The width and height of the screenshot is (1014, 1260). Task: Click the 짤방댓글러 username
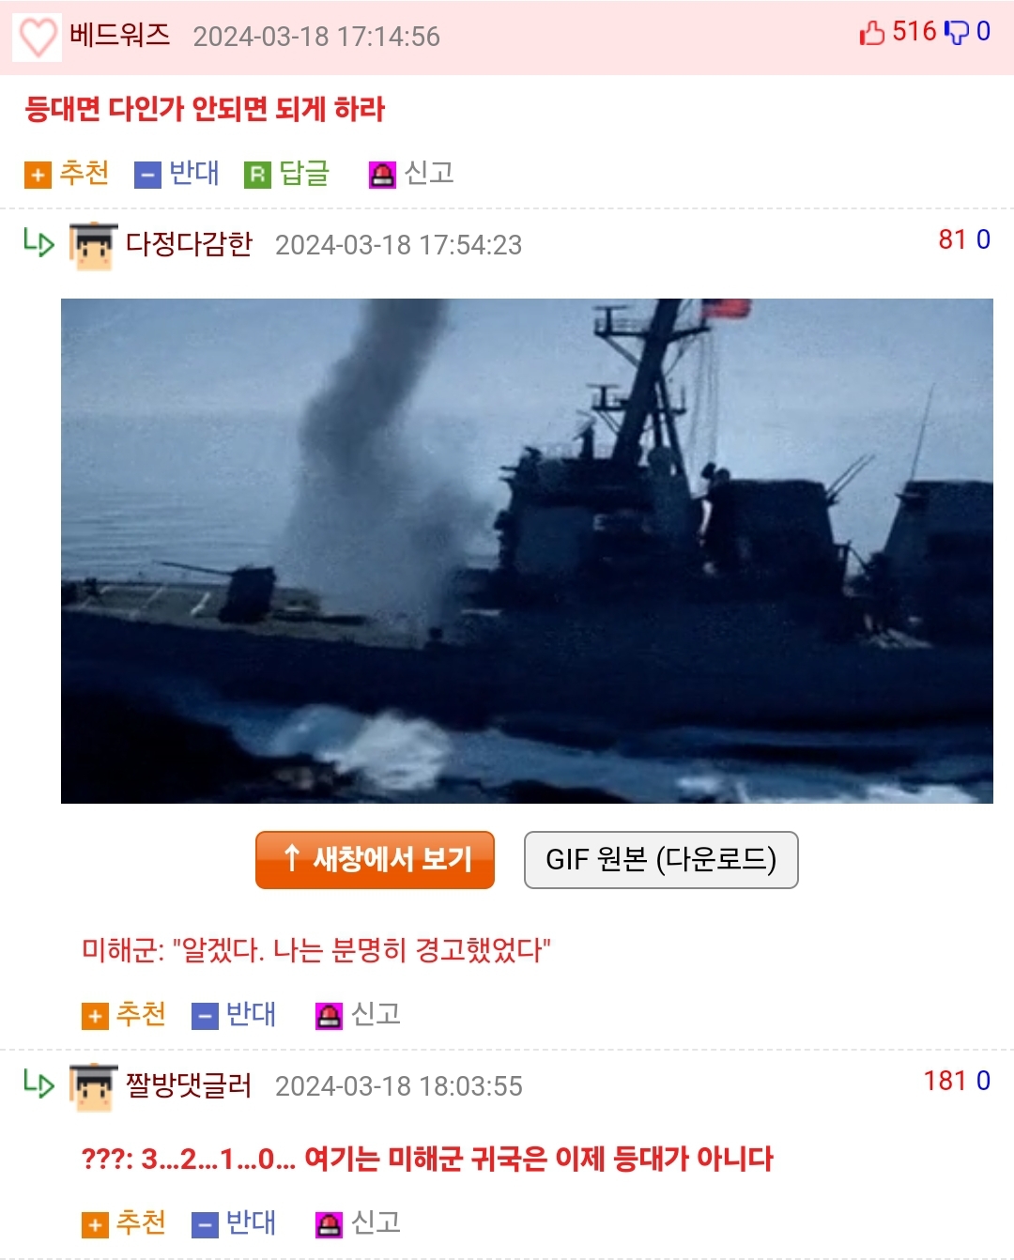point(189,1085)
